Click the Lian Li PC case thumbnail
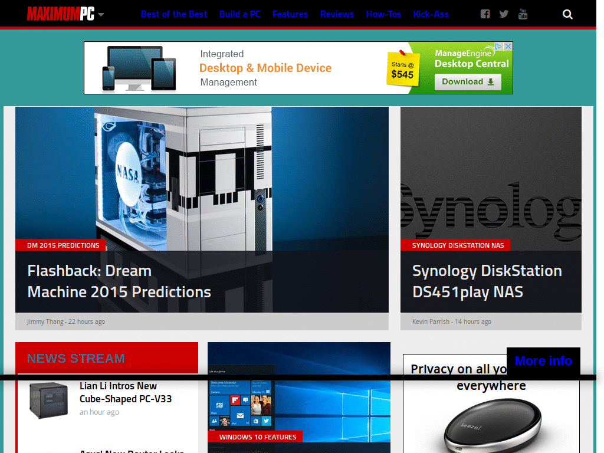This screenshot has width=604, height=453. tap(48, 401)
